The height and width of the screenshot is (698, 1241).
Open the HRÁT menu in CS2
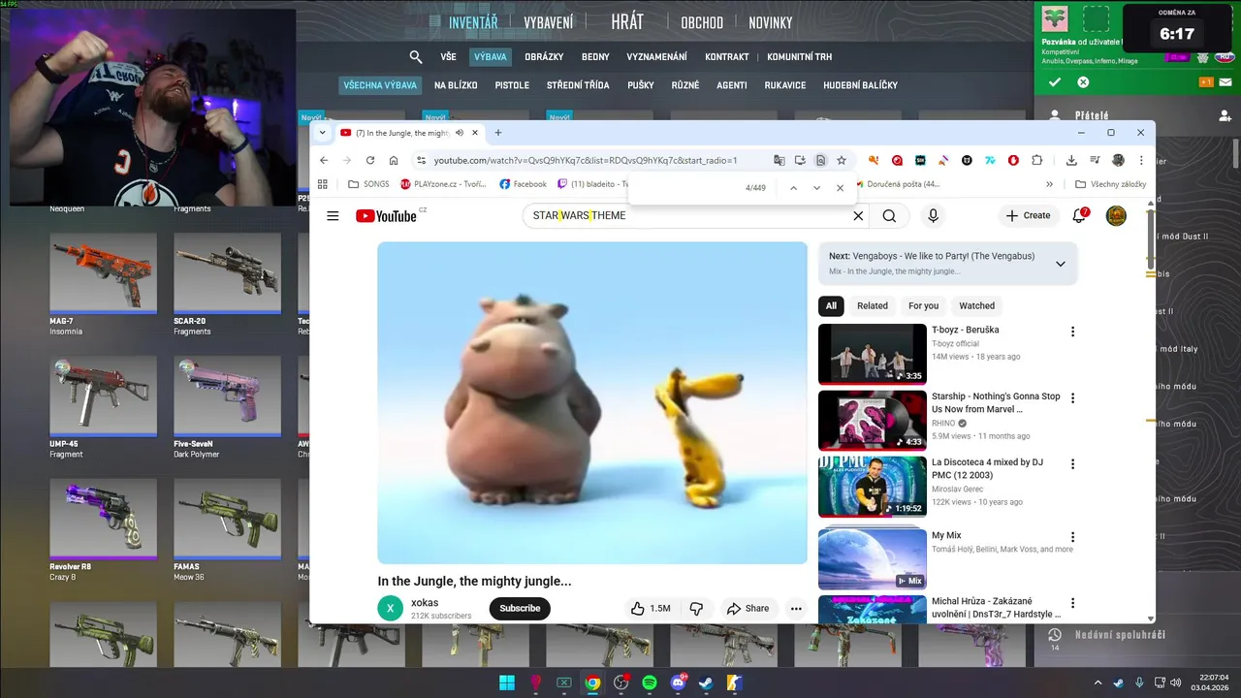point(627,21)
